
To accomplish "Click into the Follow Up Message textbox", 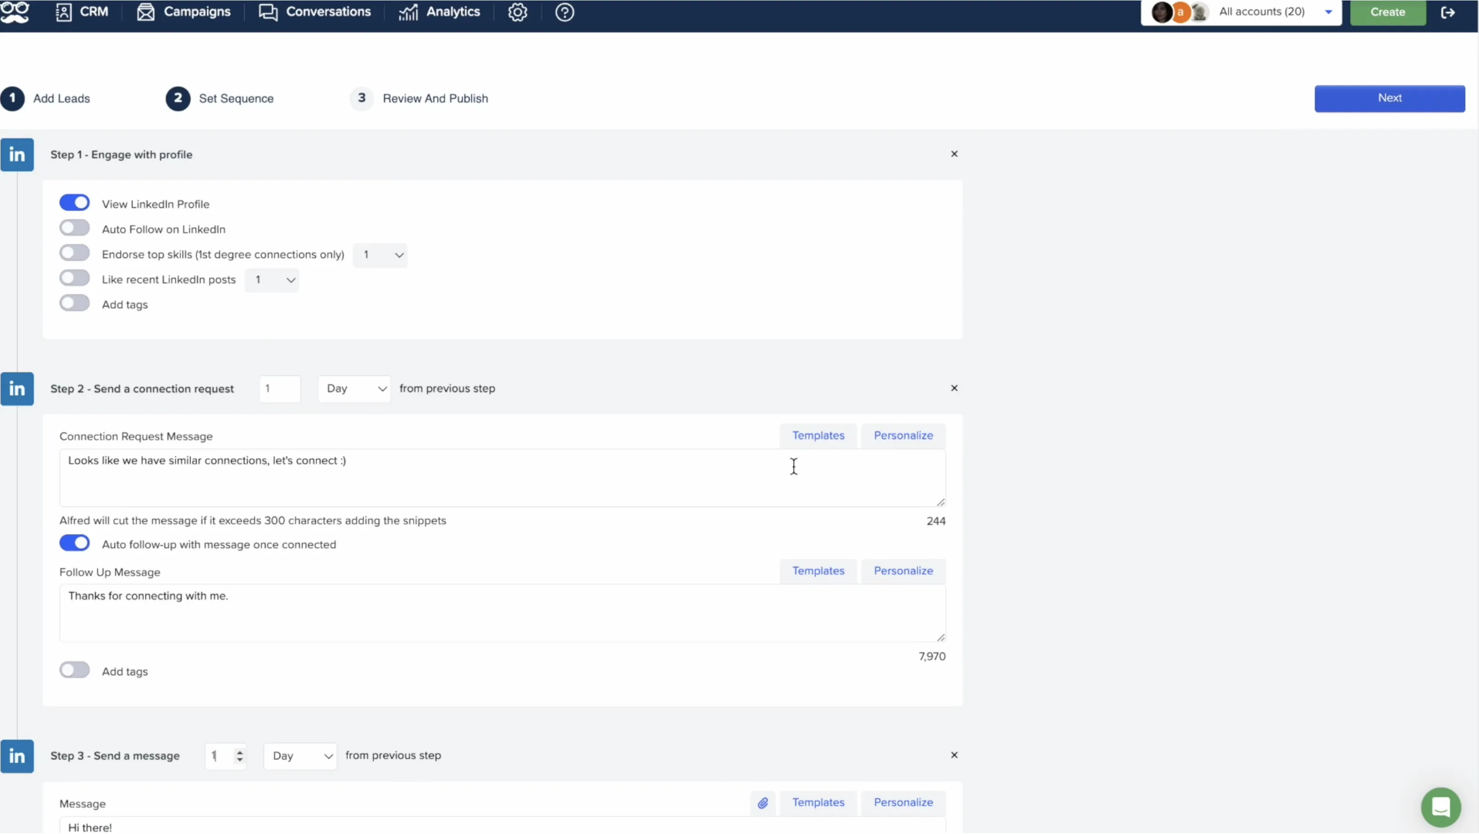I will (x=502, y=613).
